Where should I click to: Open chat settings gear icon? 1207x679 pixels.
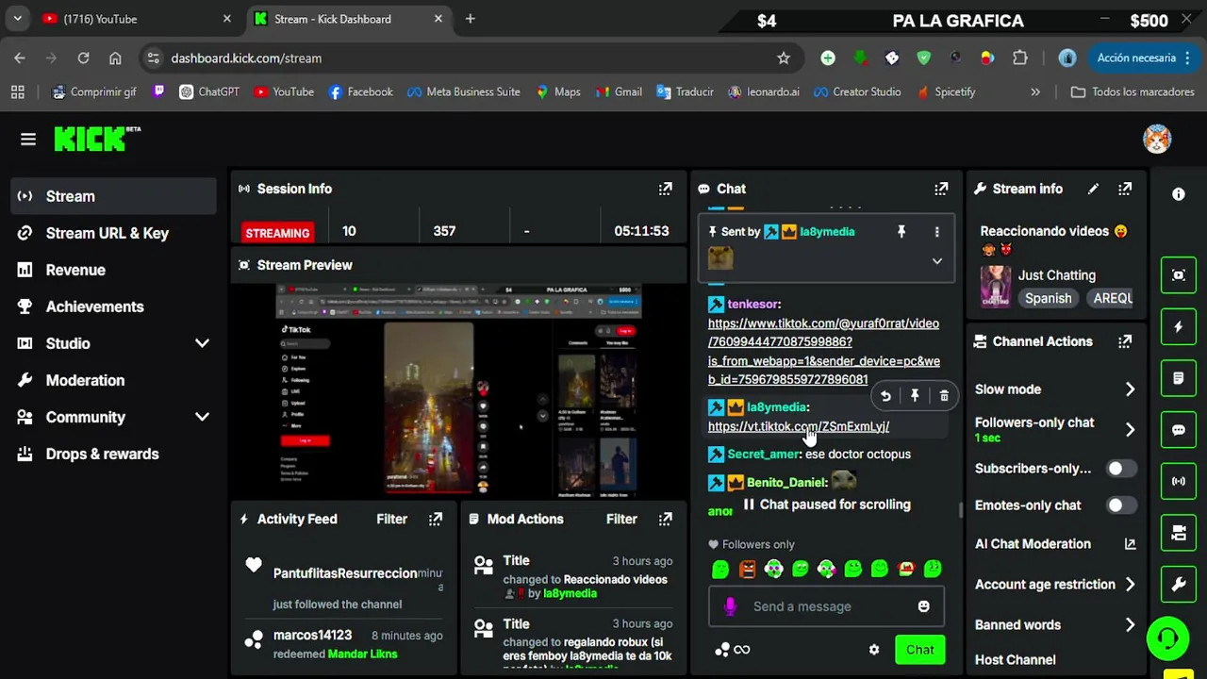point(874,649)
